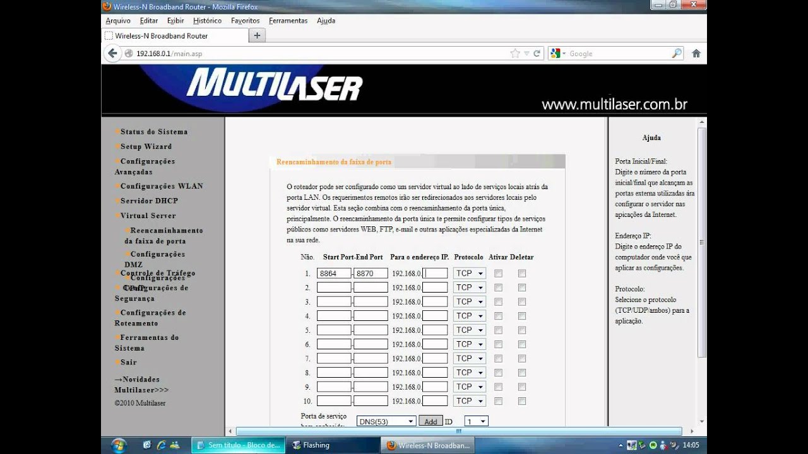The height and width of the screenshot is (454, 808).
Task: Select the Wireless-N Broadband Router tab
Action: point(175,36)
